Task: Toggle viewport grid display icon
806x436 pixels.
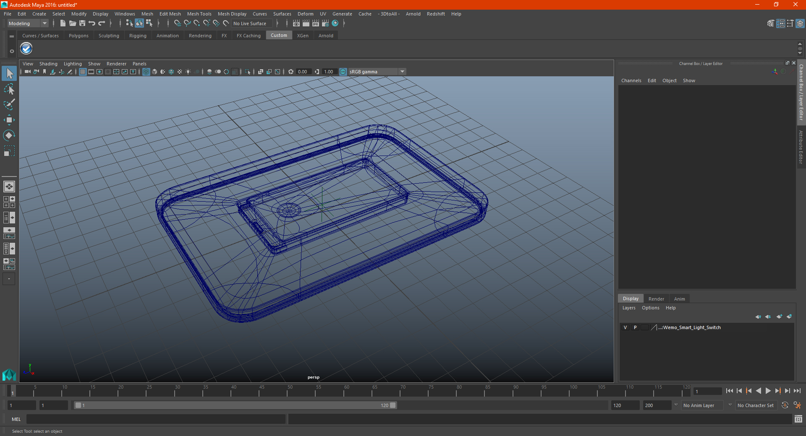Action: pos(83,72)
